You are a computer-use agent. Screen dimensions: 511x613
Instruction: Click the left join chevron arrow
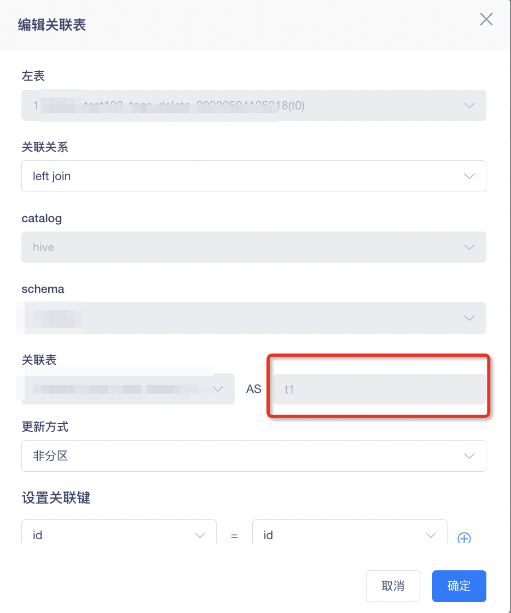click(469, 176)
